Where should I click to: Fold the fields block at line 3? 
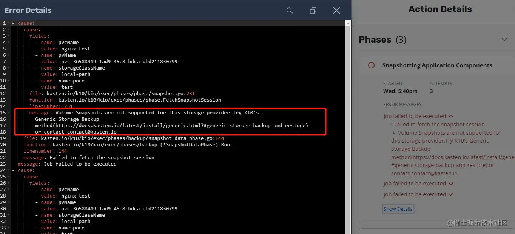[x=9, y=36]
